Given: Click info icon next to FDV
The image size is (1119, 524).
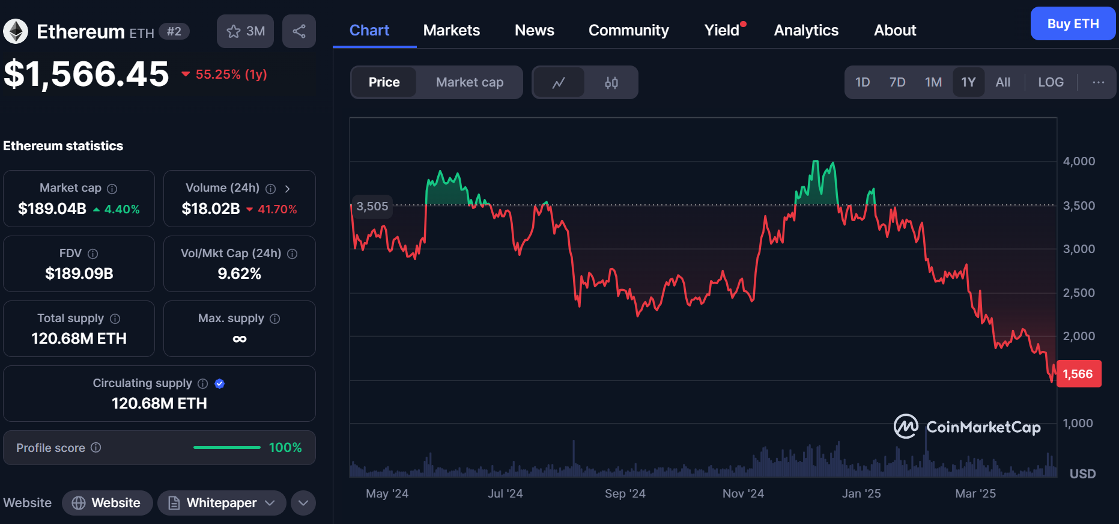Looking at the screenshot, I should 92,254.
